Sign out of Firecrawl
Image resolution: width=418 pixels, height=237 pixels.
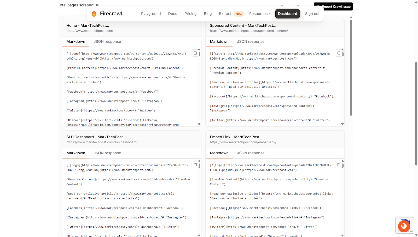pyautogui.click(x=312, y=14)
